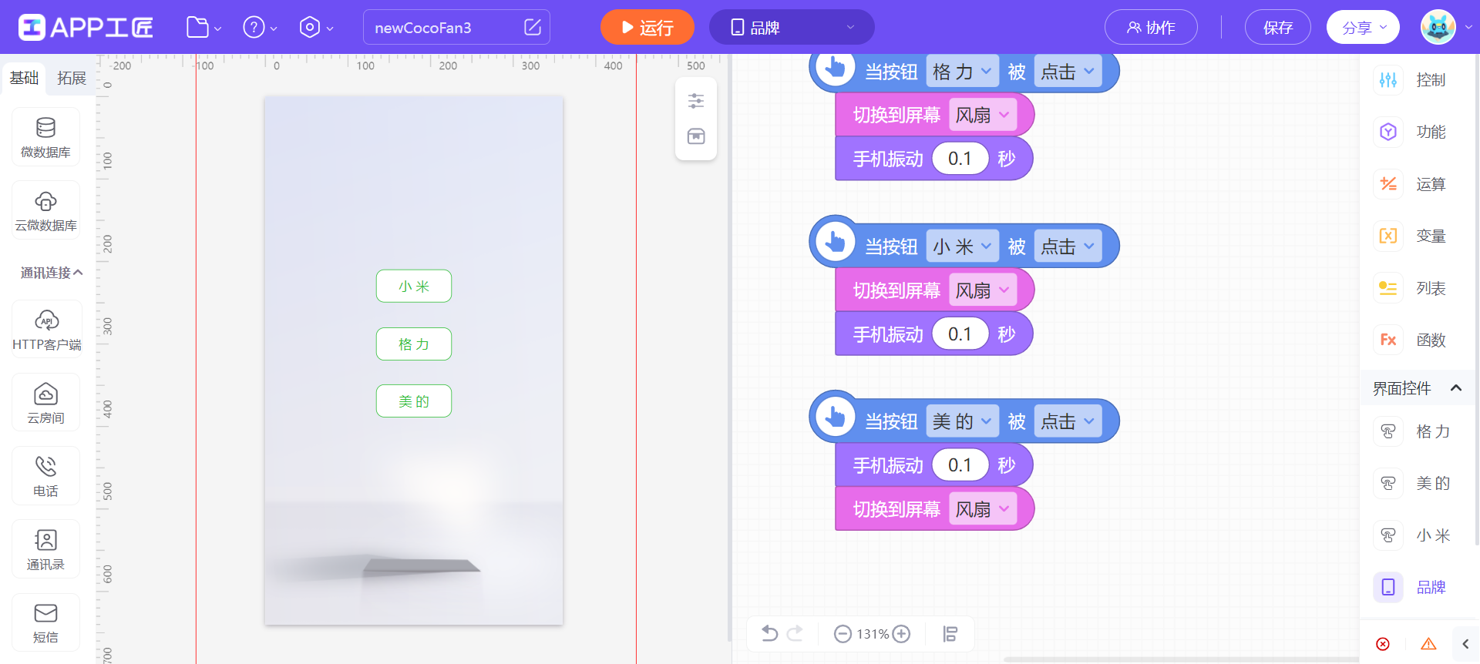Open the 美的 button-name dropdown in block
This screenshot has height=664, width=1480.
[962, 421]
